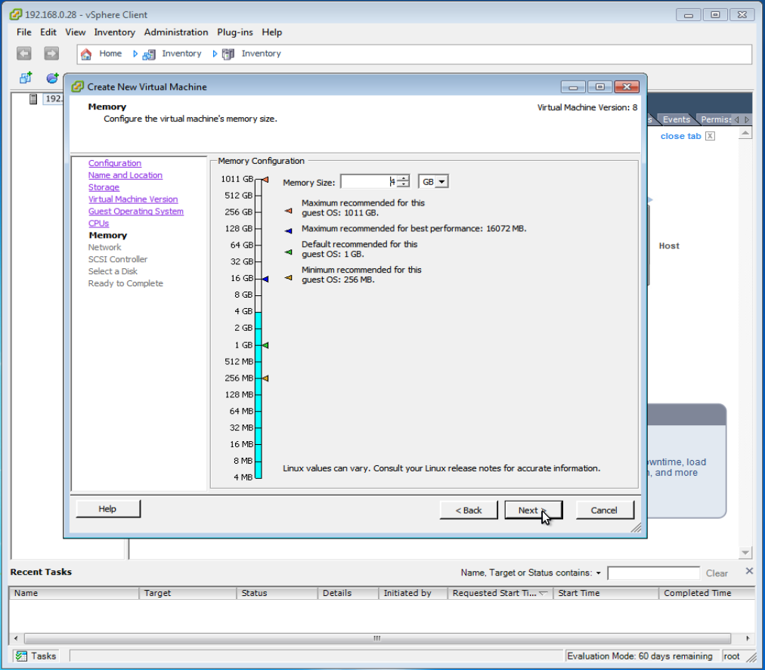
Task: Decrease memory size with the down stepper
Action: coord(404,184)
